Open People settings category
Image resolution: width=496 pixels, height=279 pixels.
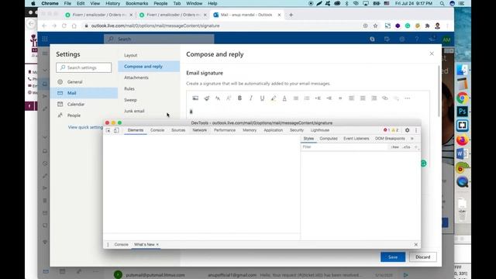tap(84, 115)
